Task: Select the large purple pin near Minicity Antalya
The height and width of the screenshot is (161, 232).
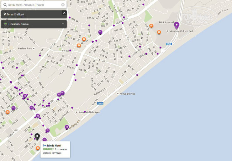Action: coord(177,25)
